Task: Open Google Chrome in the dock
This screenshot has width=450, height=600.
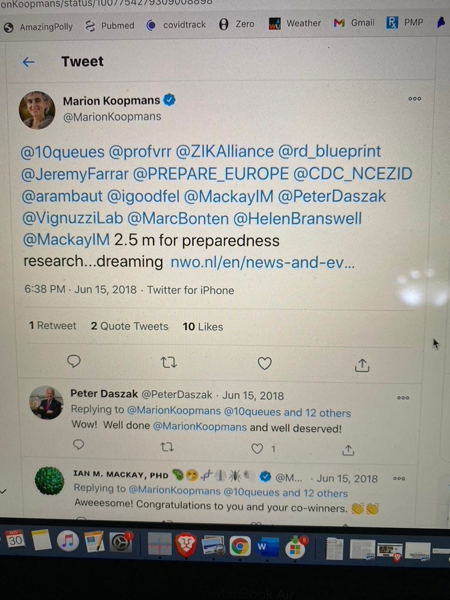Action: 240,546
